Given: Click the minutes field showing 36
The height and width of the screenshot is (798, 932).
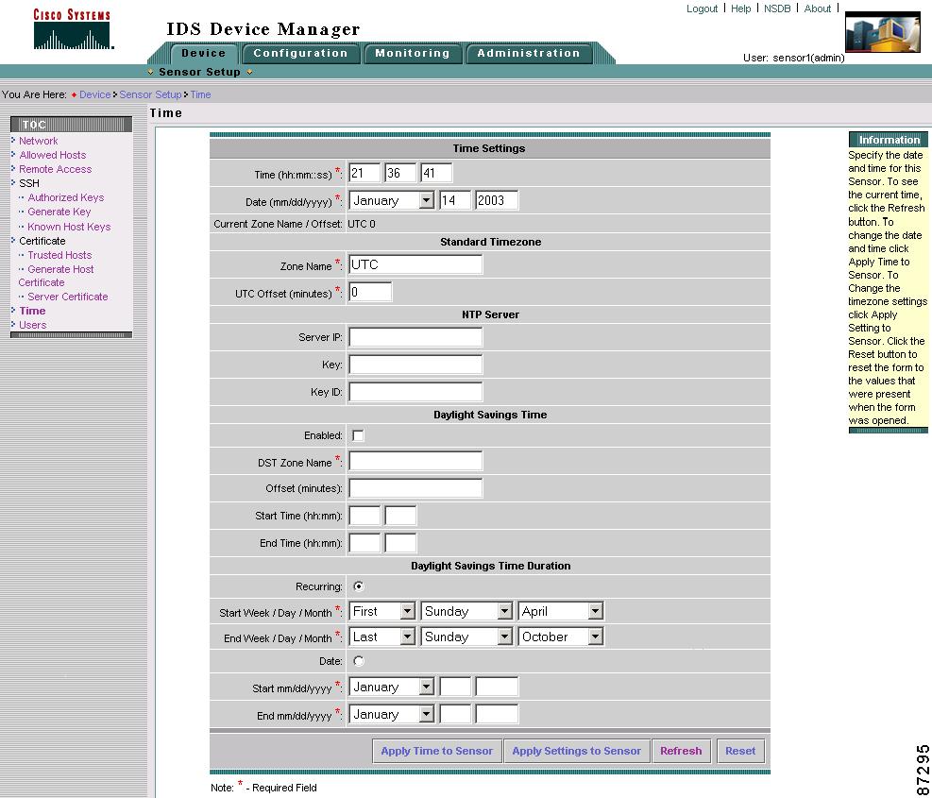Looking at the screenshot, I should (x=400, y=173).
